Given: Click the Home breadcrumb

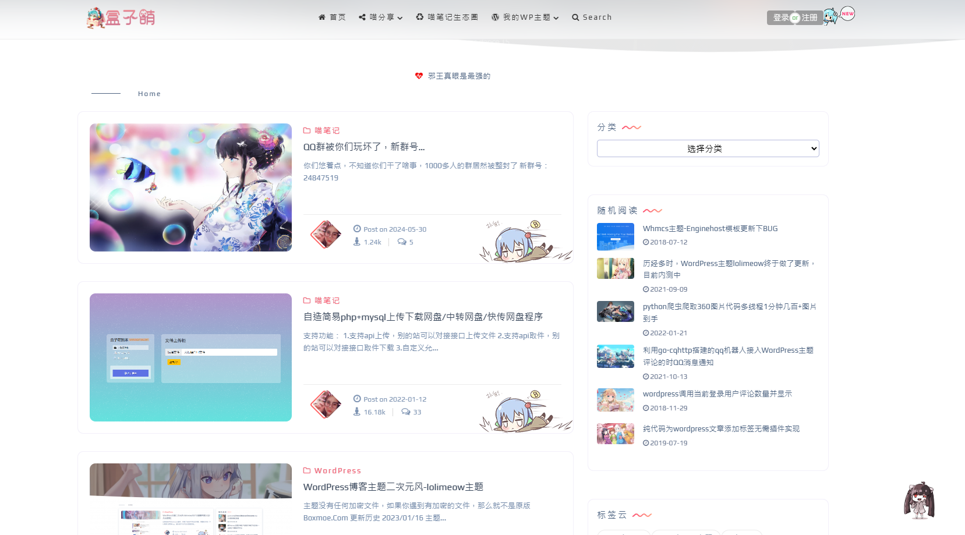Looking at the screenshot, I should click(x=149, y=94).
